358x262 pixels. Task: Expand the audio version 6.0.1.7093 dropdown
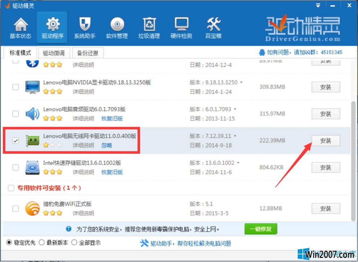[x=235, y=109]
